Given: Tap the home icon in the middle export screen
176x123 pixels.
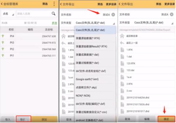Looking at the screenshot, I should 64,36.
